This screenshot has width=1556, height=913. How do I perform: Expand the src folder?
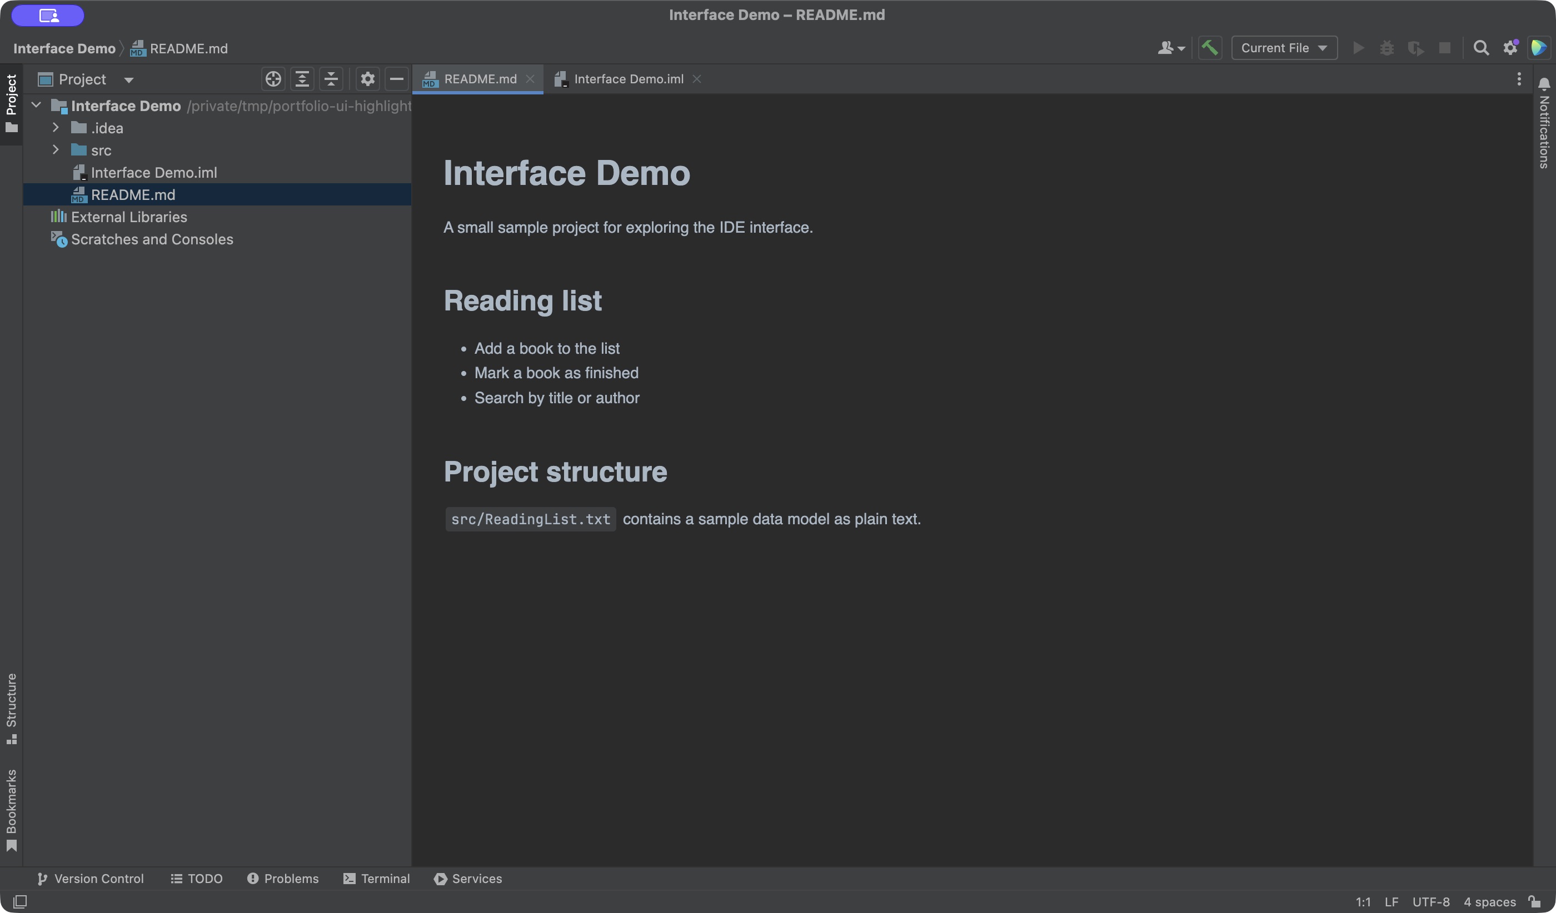point(56,150)
